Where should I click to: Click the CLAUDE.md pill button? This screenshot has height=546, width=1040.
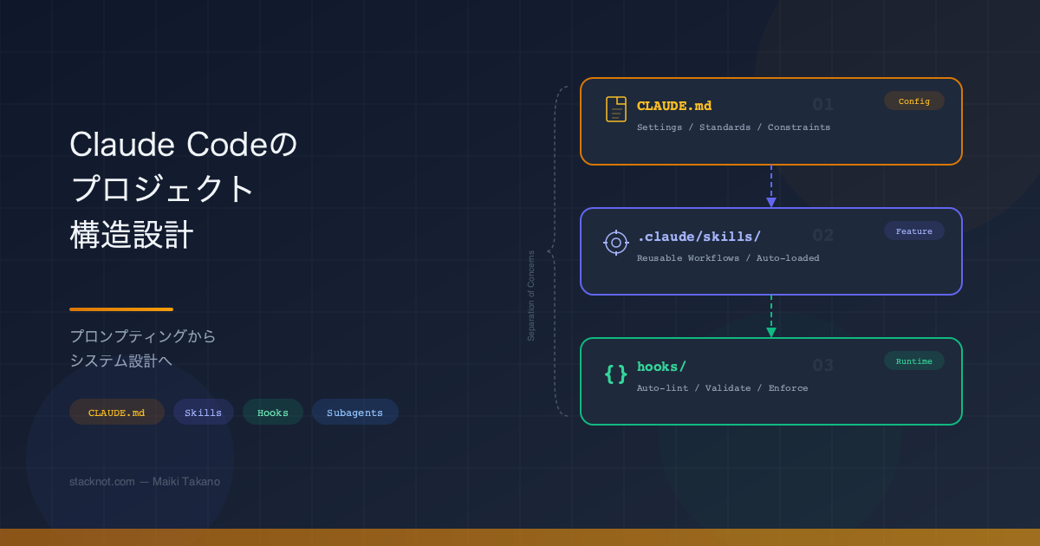point(116,412)
